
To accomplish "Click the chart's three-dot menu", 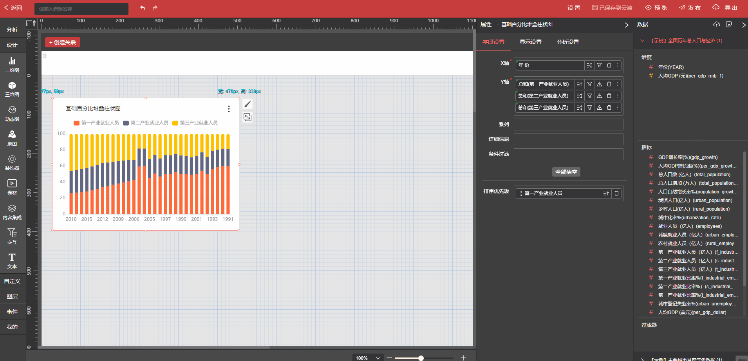I will (229, 109).
